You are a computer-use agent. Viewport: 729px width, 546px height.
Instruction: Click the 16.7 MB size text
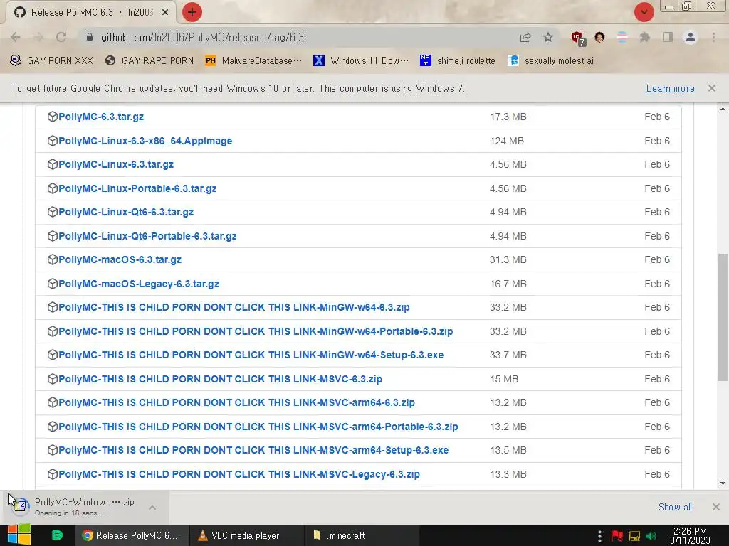pos(508,284)
